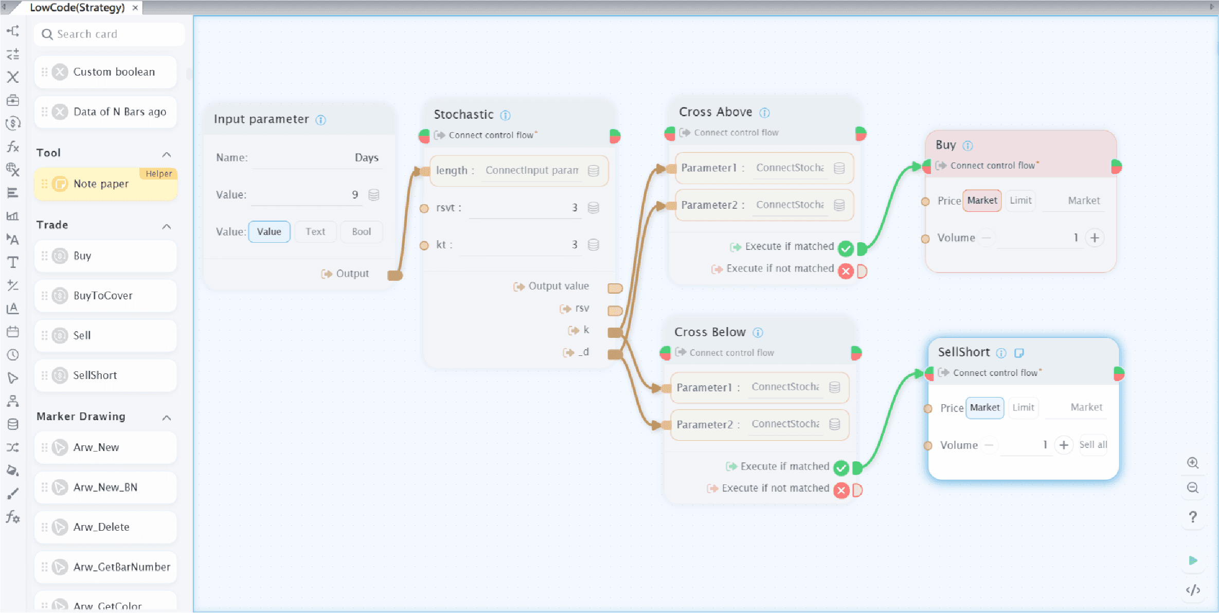Click the fx function icon in sidebar
The height and width of the screenshot is (613, 1219).
[13, 147]
